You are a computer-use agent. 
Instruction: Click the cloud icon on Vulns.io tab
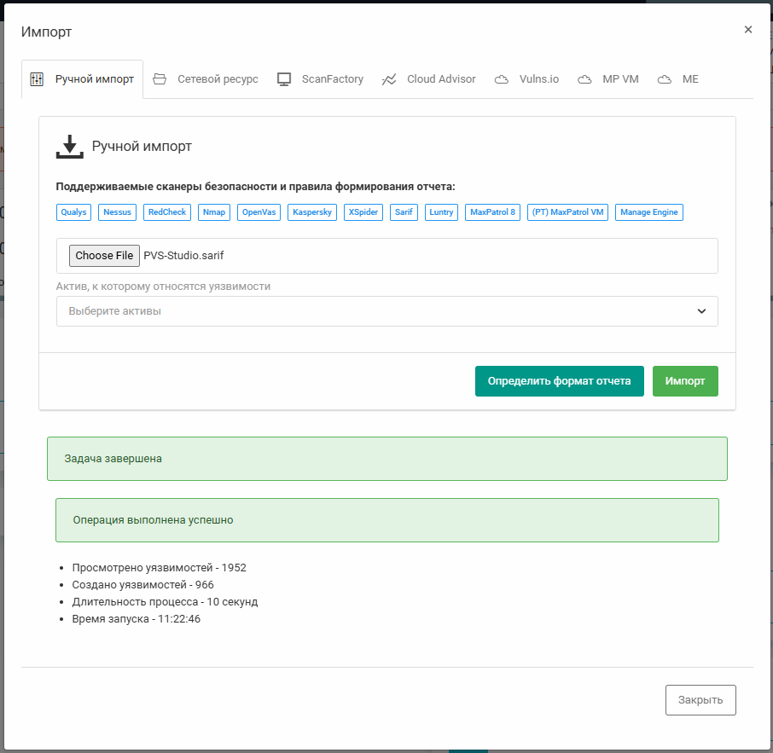[x=502, y=78]
